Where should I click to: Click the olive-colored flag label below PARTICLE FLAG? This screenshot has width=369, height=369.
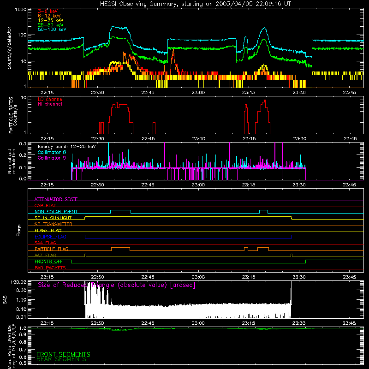click(45, 255)
